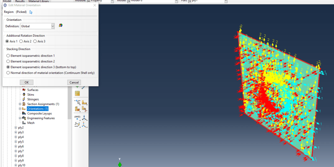Select the Create Datum Axis tool
Viewport: 334px width, 167px height.
85,117
